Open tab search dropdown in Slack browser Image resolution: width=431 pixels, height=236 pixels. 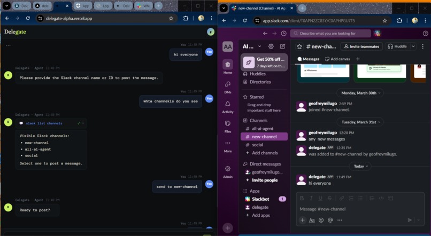(224, 8)
